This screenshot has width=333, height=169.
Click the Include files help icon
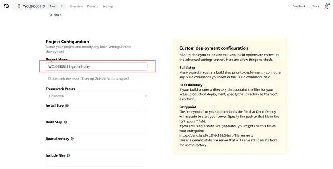69,155
